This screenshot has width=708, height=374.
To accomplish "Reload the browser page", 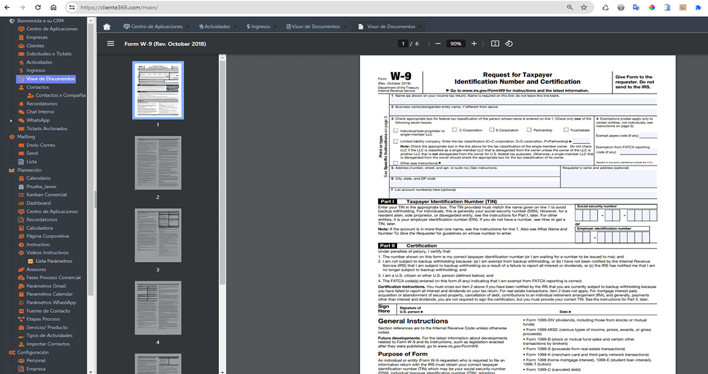I will [38, 8].
